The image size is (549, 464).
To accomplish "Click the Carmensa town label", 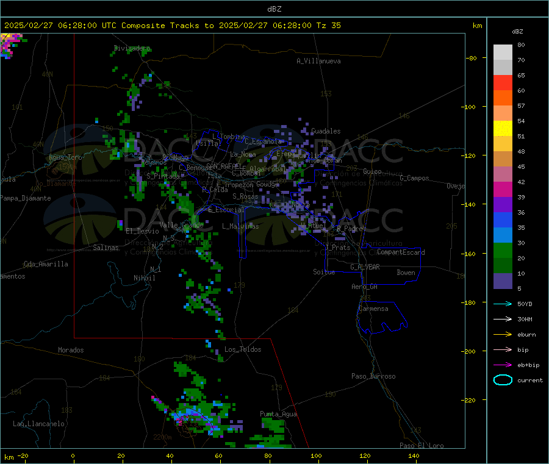I will click(x=373, y=309).
